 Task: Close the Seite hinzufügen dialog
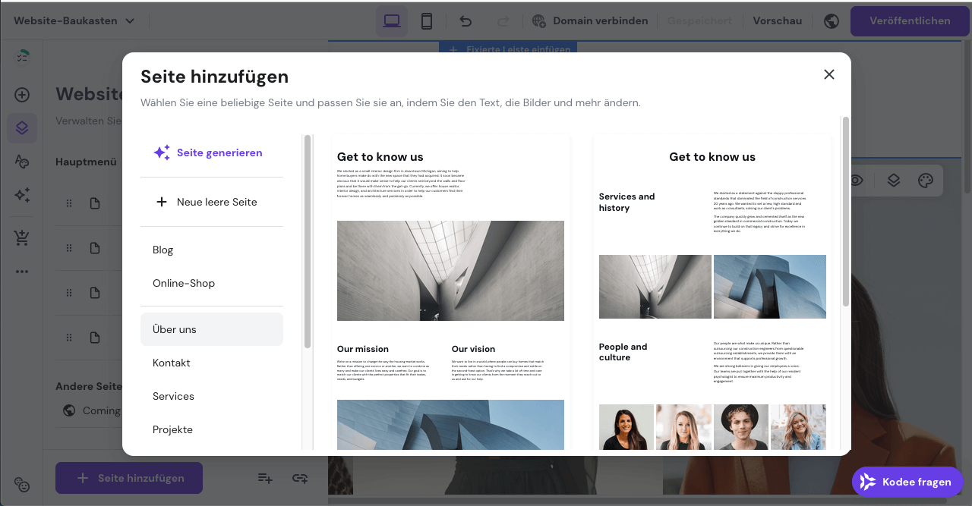click(829, 74)
